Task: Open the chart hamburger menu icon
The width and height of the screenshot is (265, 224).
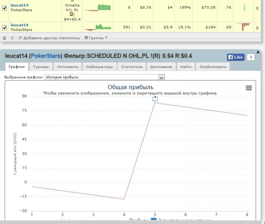Action: pyautogui.click(x=249, y=88)
